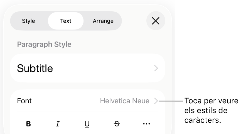Underline text with the U icon
Viewport: 246px width, 134px height.
coord(87,124)
